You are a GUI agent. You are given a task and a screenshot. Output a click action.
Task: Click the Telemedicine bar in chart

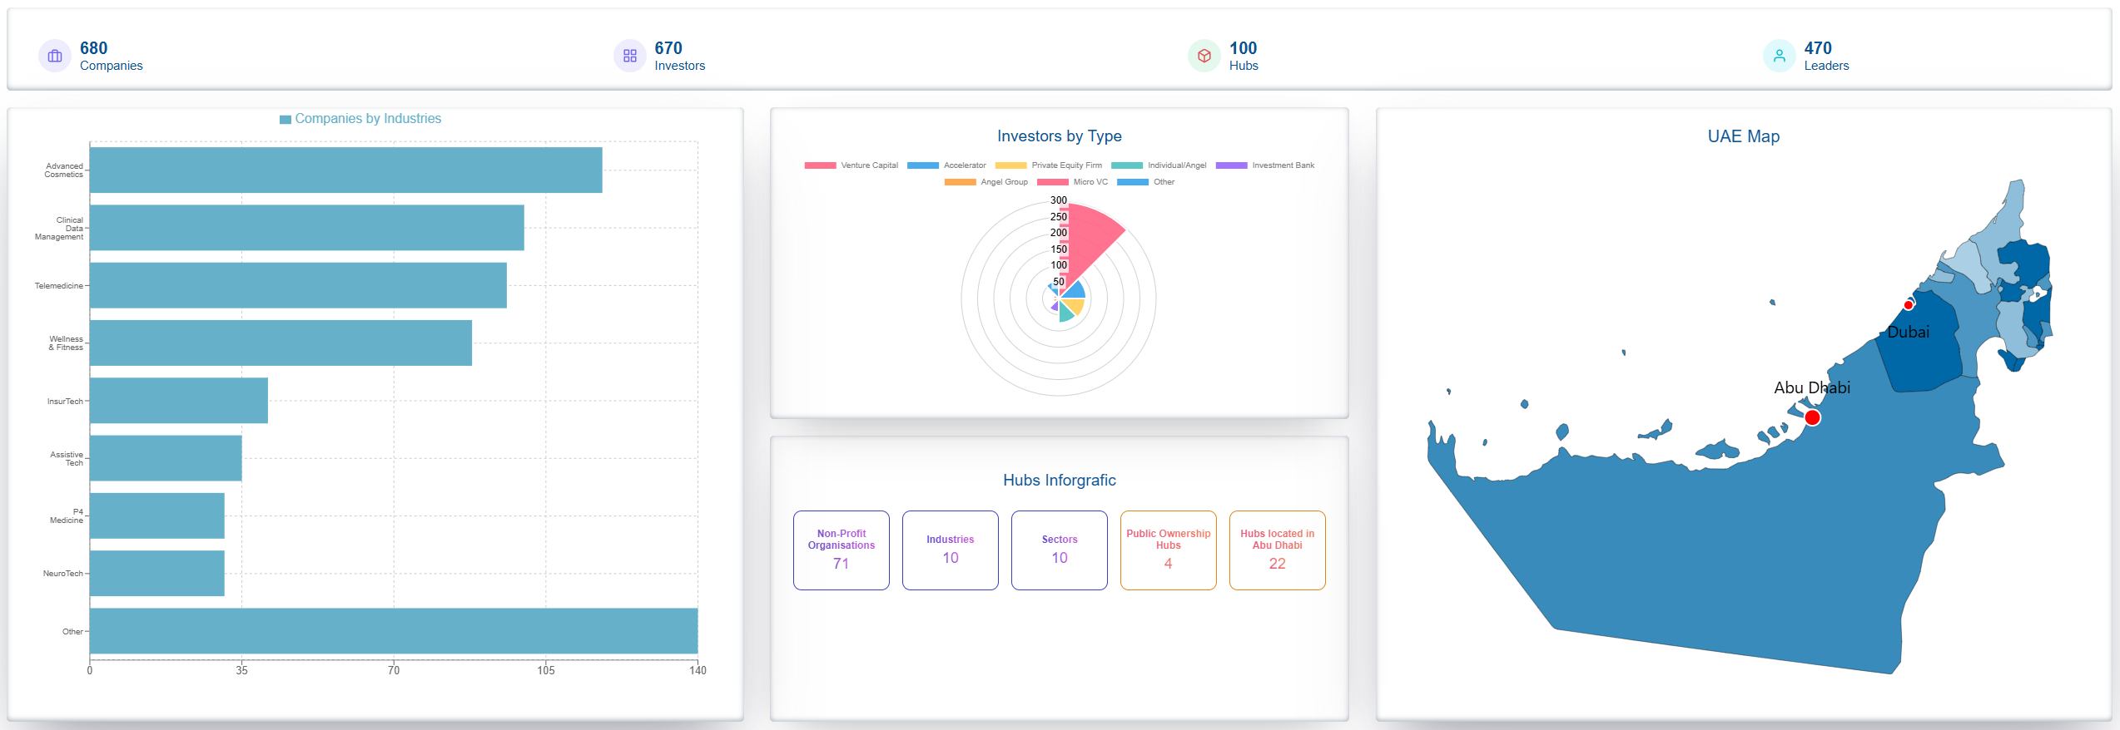[298, 285]
